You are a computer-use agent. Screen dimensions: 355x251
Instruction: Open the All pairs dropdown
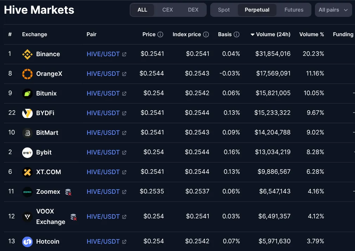point(333,10)
